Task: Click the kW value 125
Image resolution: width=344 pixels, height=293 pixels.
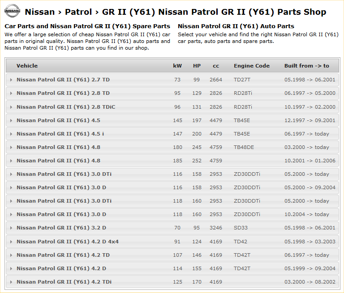Action: pyautogui.click(x=177, y=282)
